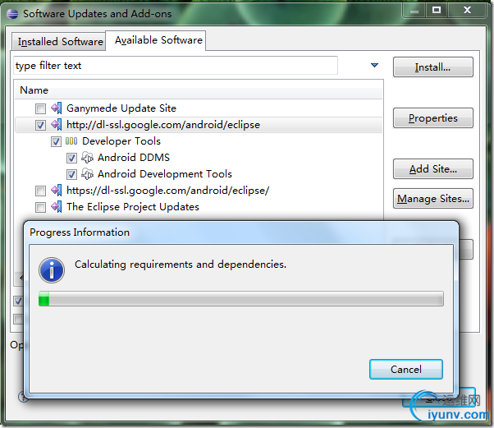Uncheck the Android Development Tools checkbox
Screen dimensions: 494x428
click(x=71, y=174)
